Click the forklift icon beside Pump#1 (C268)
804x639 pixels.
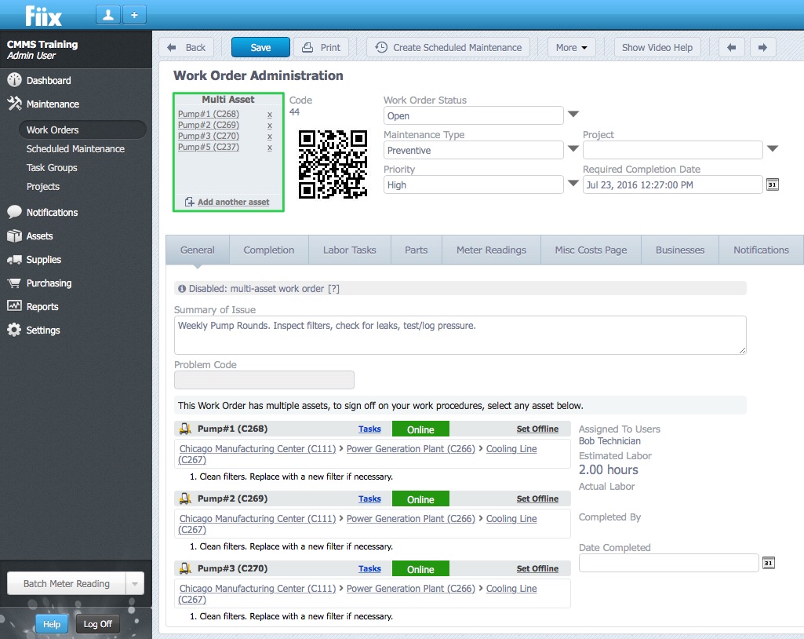[x=186, y=429]
